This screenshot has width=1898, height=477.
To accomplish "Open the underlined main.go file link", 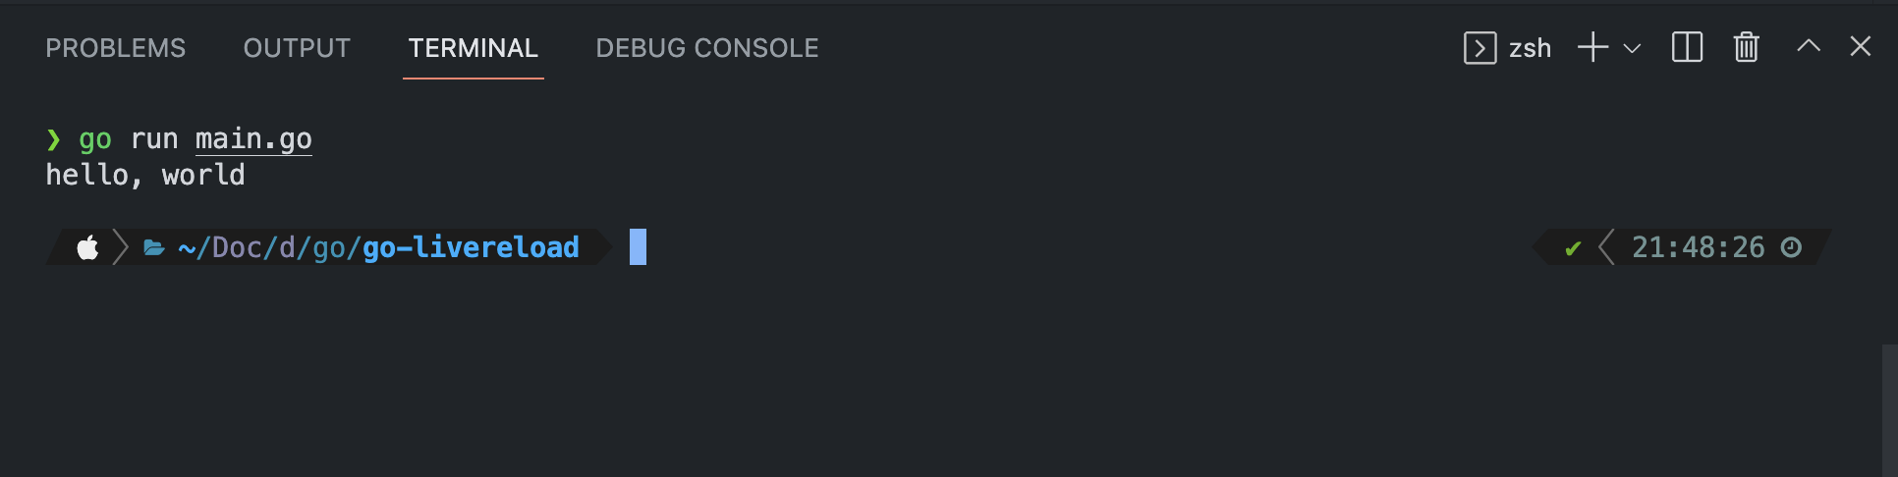I will 253,139.
